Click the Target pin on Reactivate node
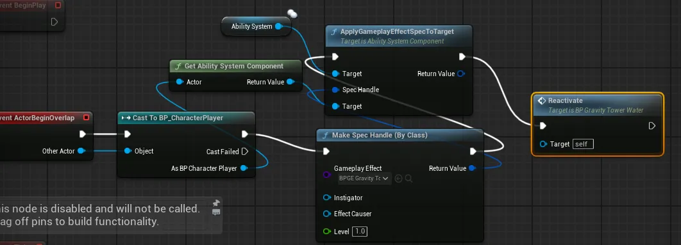 (x=543, y=144)
